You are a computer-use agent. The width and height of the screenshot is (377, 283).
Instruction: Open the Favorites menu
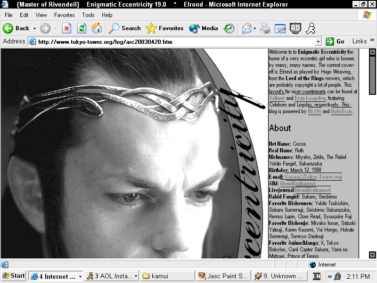(x=65, y=15)
